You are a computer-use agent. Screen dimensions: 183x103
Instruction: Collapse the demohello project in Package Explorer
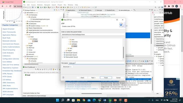[23, 13]
